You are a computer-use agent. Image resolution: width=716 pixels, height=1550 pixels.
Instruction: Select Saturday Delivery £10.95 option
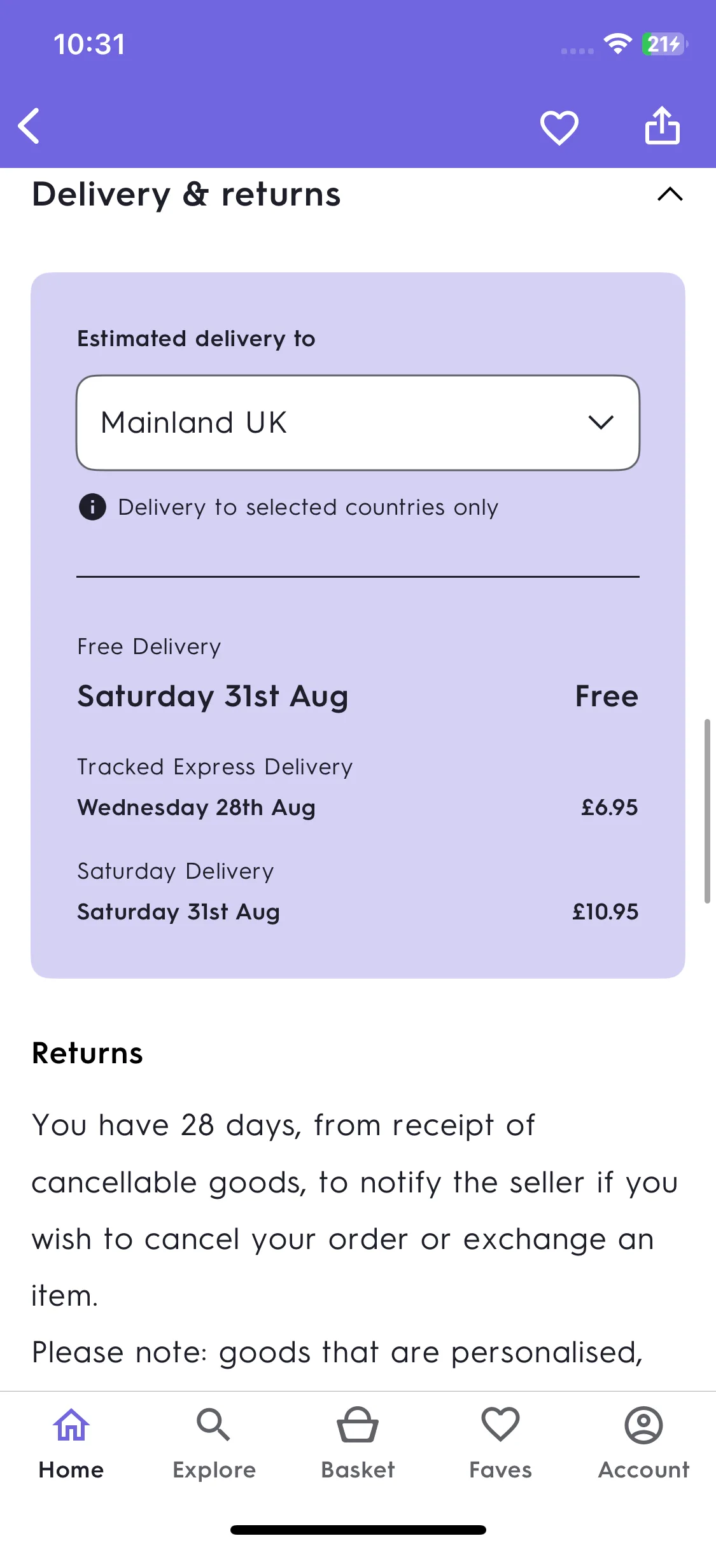(358, 891)
